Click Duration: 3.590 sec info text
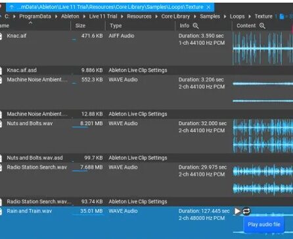The image size is (293, 239). point(201,36)
